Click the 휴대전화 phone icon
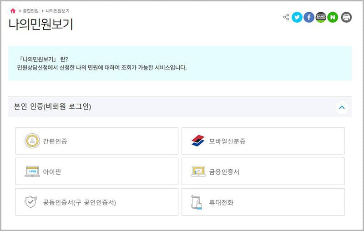This screenshot has width=364, height=231. pyautogui.click(x=197, y=202)
